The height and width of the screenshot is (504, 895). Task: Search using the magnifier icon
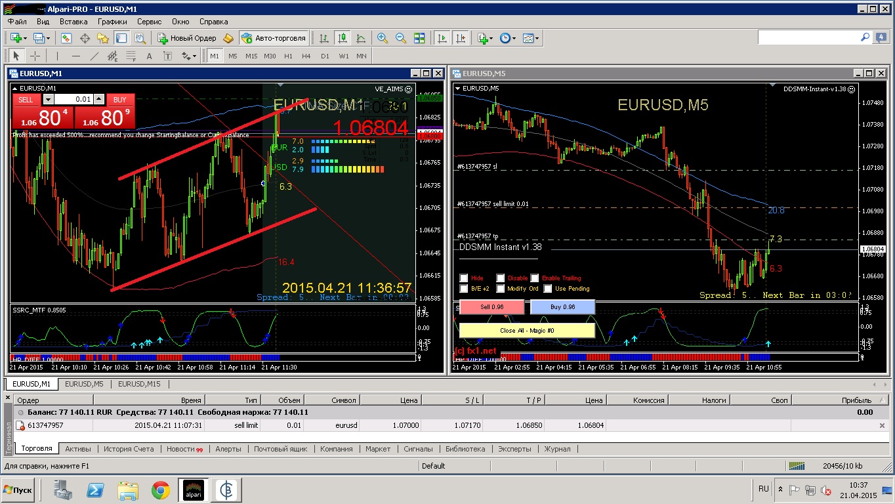coord(865,38)
